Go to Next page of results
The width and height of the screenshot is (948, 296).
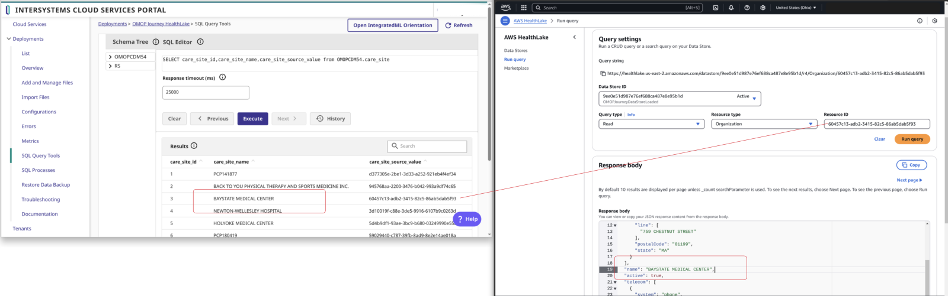coord(909,180)
